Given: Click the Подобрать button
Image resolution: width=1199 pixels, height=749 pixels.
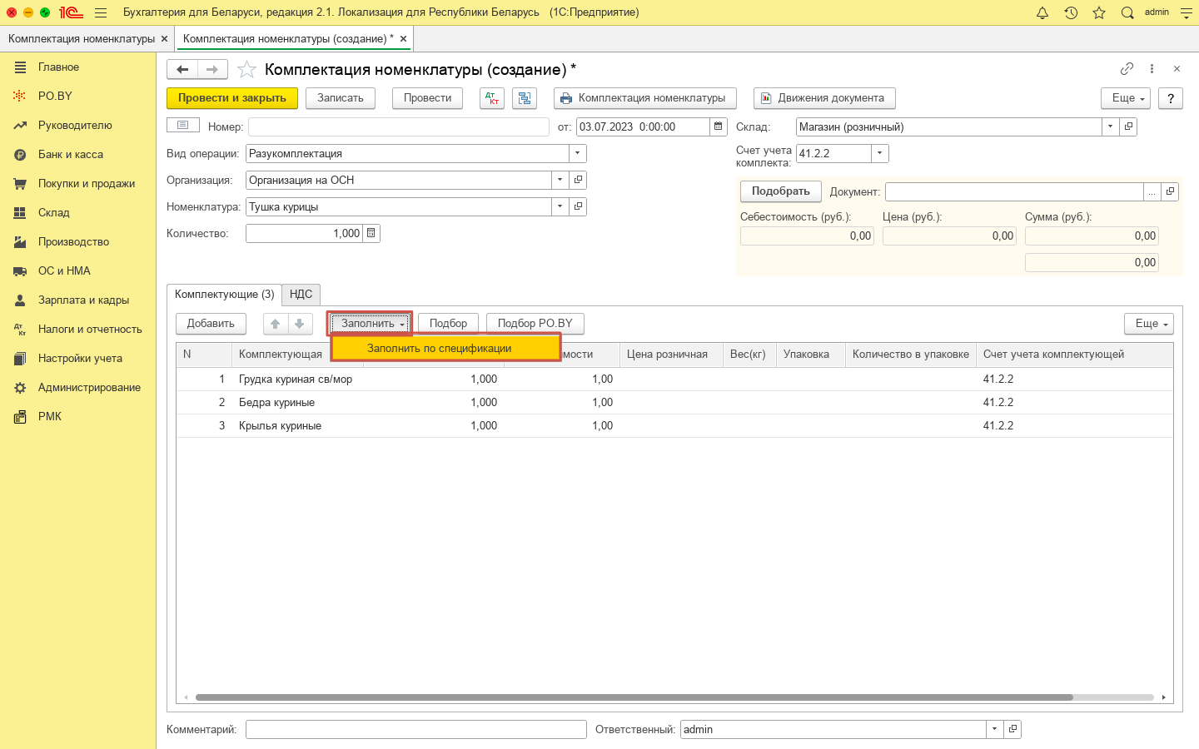Looking at the screenshot, I should 780,191.
